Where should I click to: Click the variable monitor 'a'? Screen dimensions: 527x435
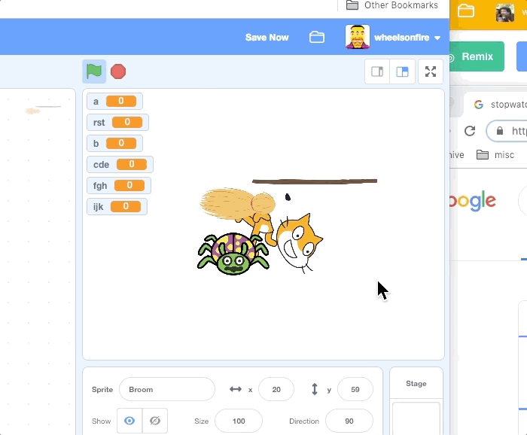[114, 101]
